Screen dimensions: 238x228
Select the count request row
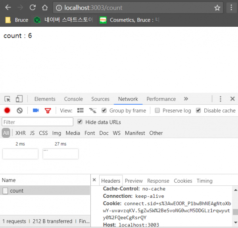coord(17,191)
